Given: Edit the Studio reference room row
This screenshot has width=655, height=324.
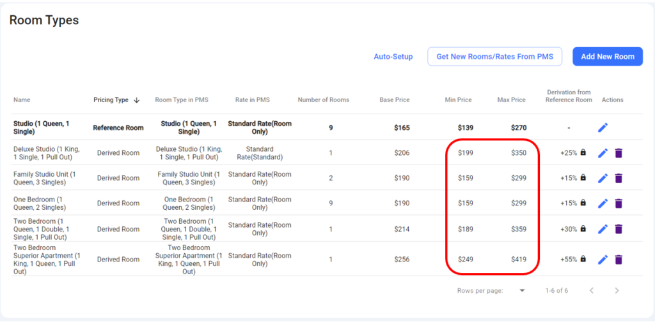Looking at the screenshot, I should [603, 128].
